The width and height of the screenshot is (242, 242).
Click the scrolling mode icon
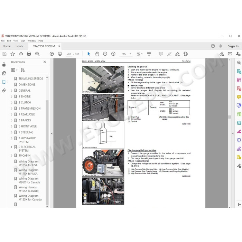[149, 54]
